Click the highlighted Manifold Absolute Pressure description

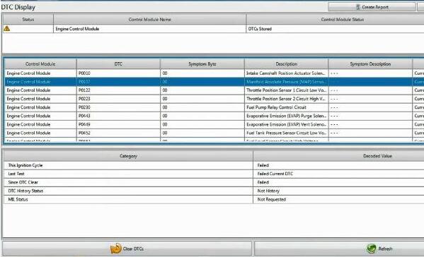pyautogui.click(x=287, y=82)
